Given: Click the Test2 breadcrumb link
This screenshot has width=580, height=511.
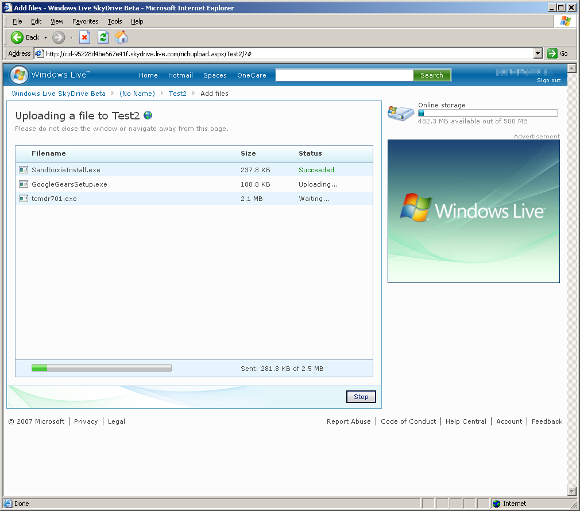Looking at the screenshot, I should pos(177,94).
